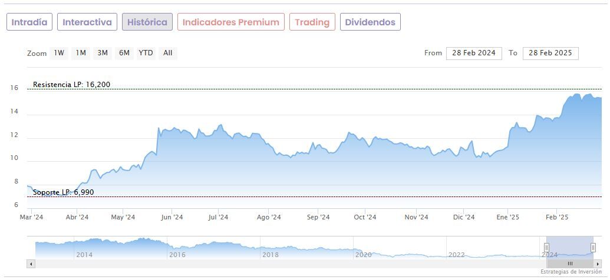This screenshot has width=610, height=280.
Task: Select the YTD zoom option
Action: [146, 53]
